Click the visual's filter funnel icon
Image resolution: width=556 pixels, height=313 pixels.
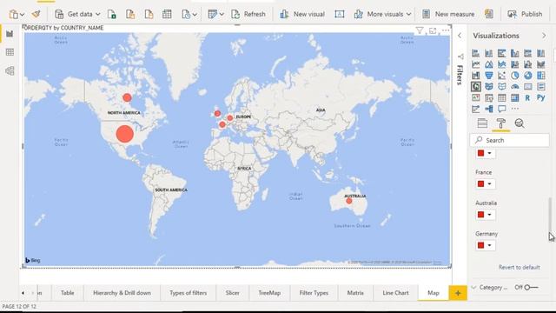(x=420, y=31)
